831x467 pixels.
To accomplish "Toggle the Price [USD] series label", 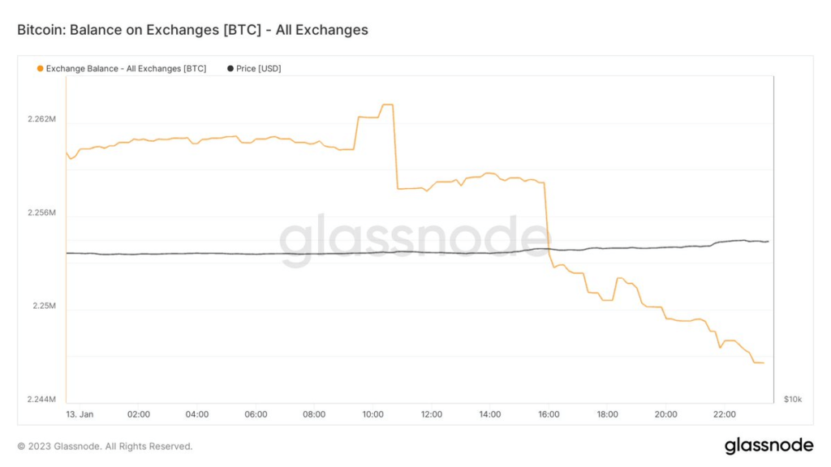I will pyautogui.click(x=258, y=69).
